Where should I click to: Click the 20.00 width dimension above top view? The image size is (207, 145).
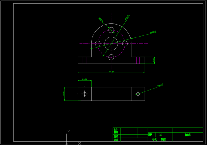[84, 79]
